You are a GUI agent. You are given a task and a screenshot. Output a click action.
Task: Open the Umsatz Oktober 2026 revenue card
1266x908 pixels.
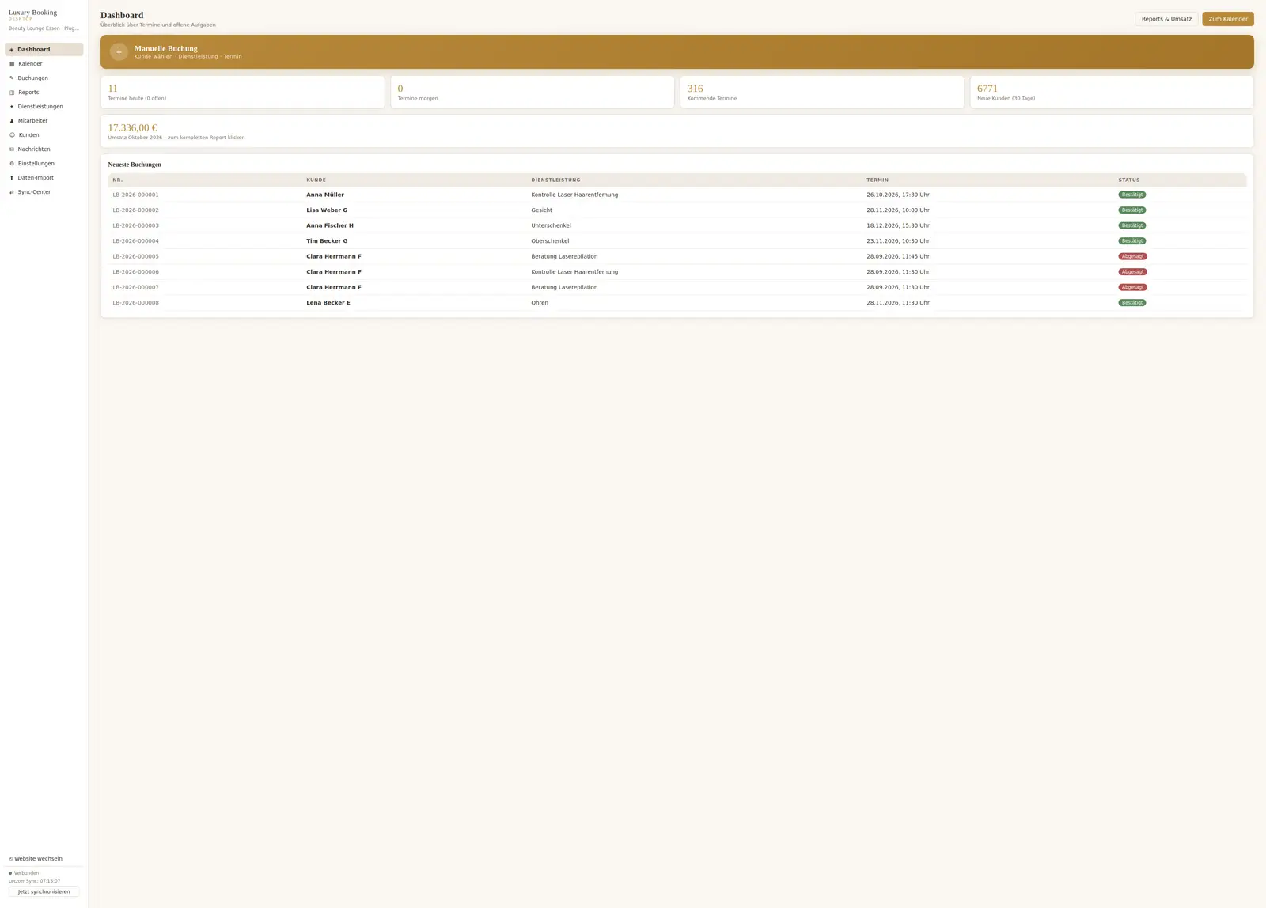click(677, 131)
